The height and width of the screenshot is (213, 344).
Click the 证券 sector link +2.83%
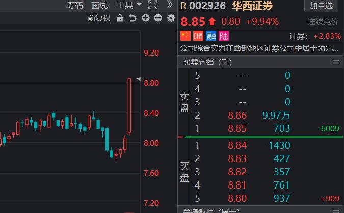tap(315, 36)
